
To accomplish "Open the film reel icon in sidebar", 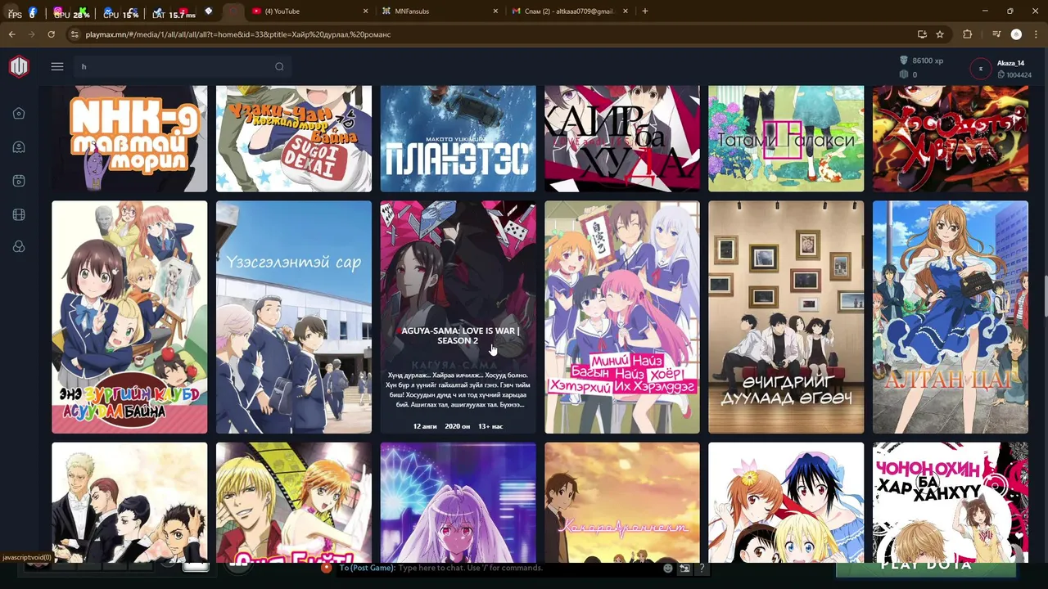I will [x=19, y=214].
